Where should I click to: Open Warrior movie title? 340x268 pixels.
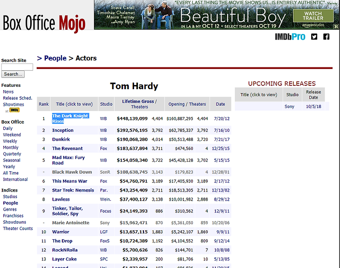click(61, 232)
